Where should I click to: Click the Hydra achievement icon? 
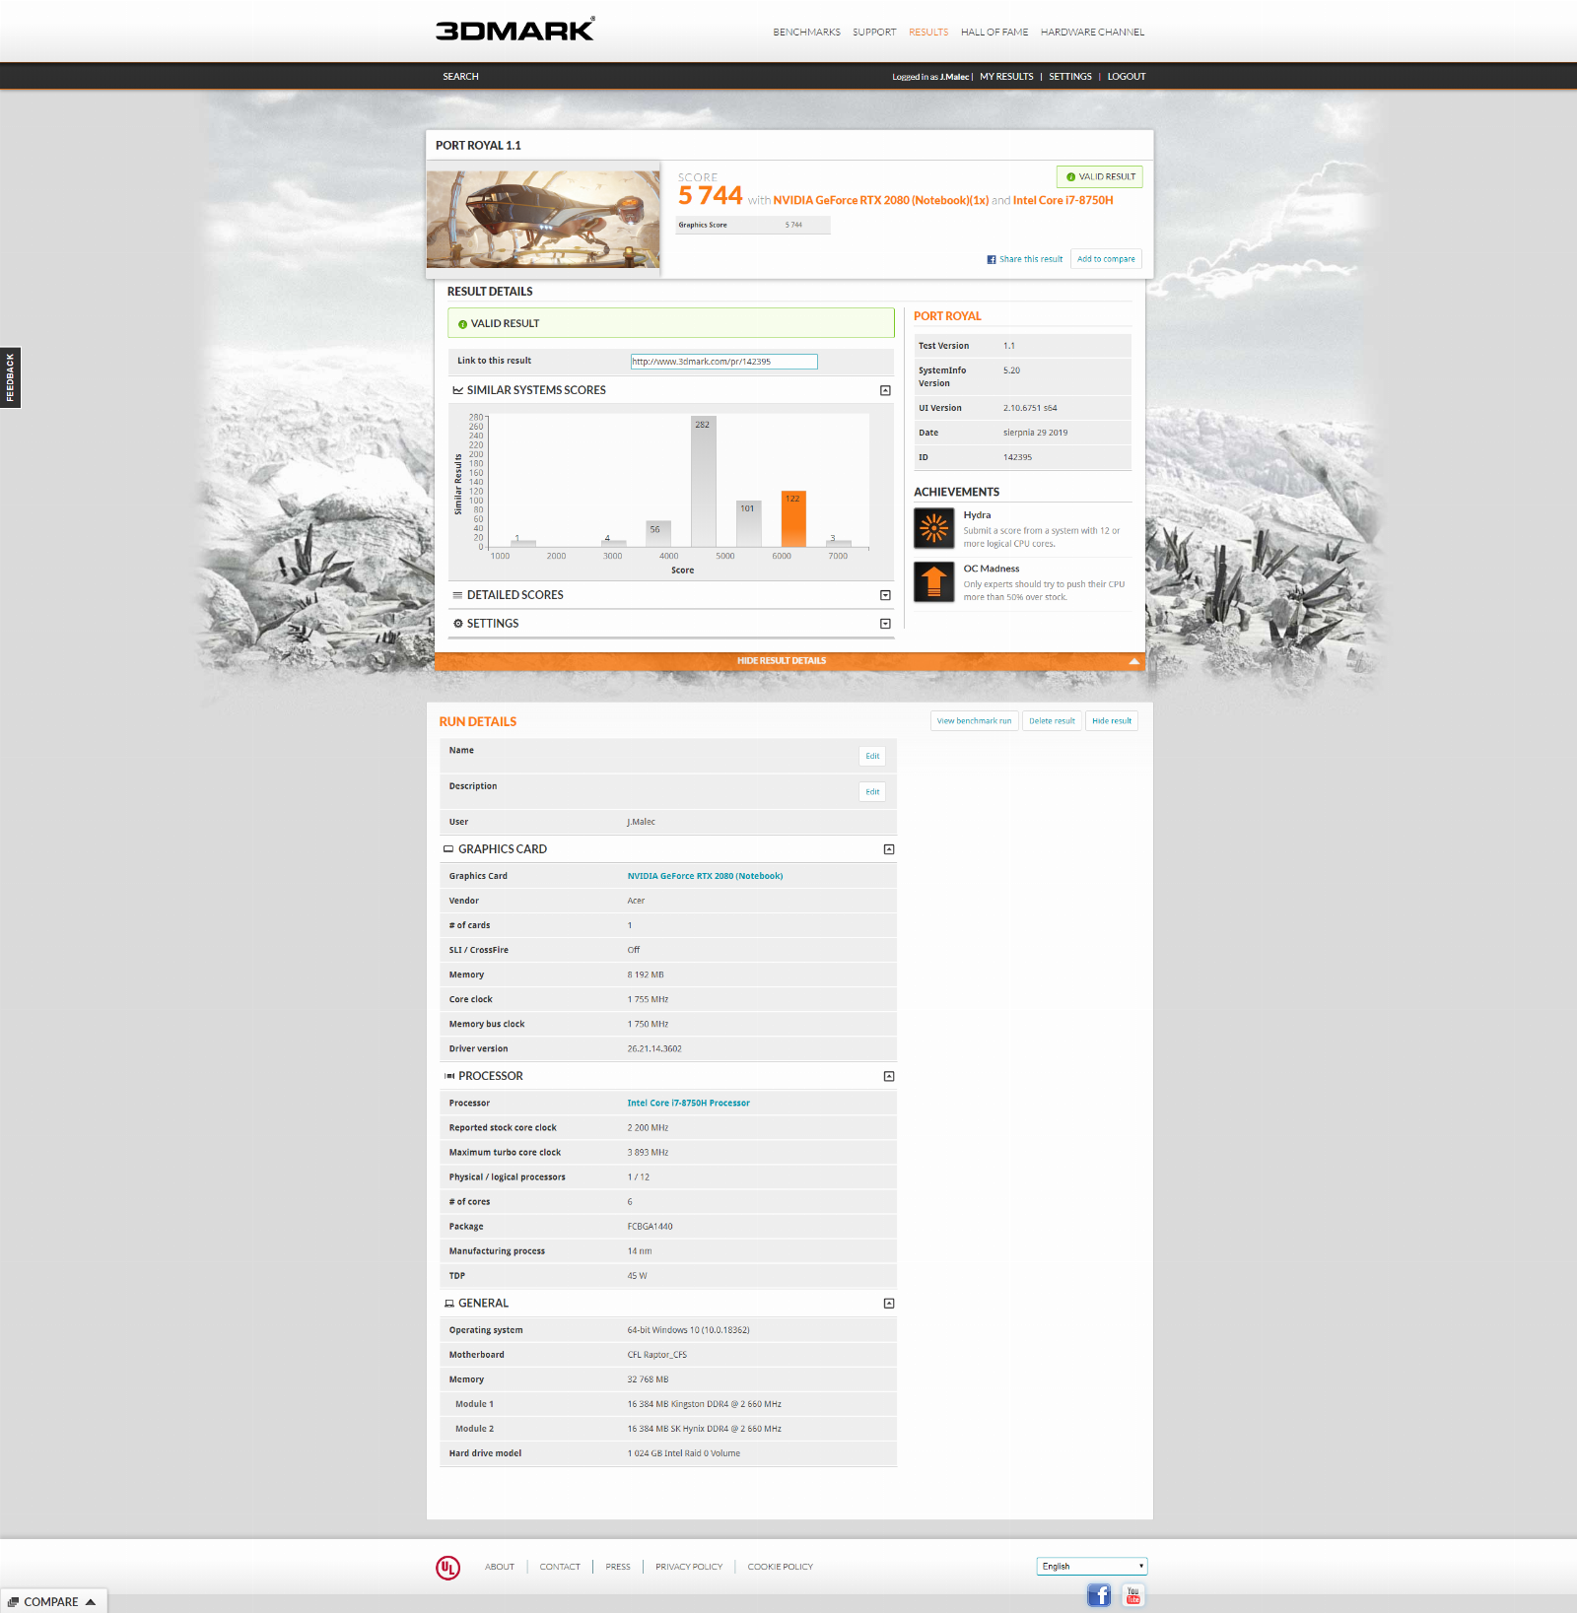pyautogui.click(x=934, y=528)
